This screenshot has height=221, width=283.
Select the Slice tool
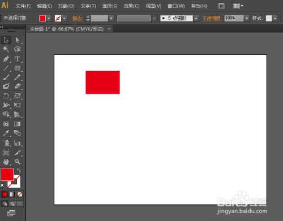tap(18, 153)
